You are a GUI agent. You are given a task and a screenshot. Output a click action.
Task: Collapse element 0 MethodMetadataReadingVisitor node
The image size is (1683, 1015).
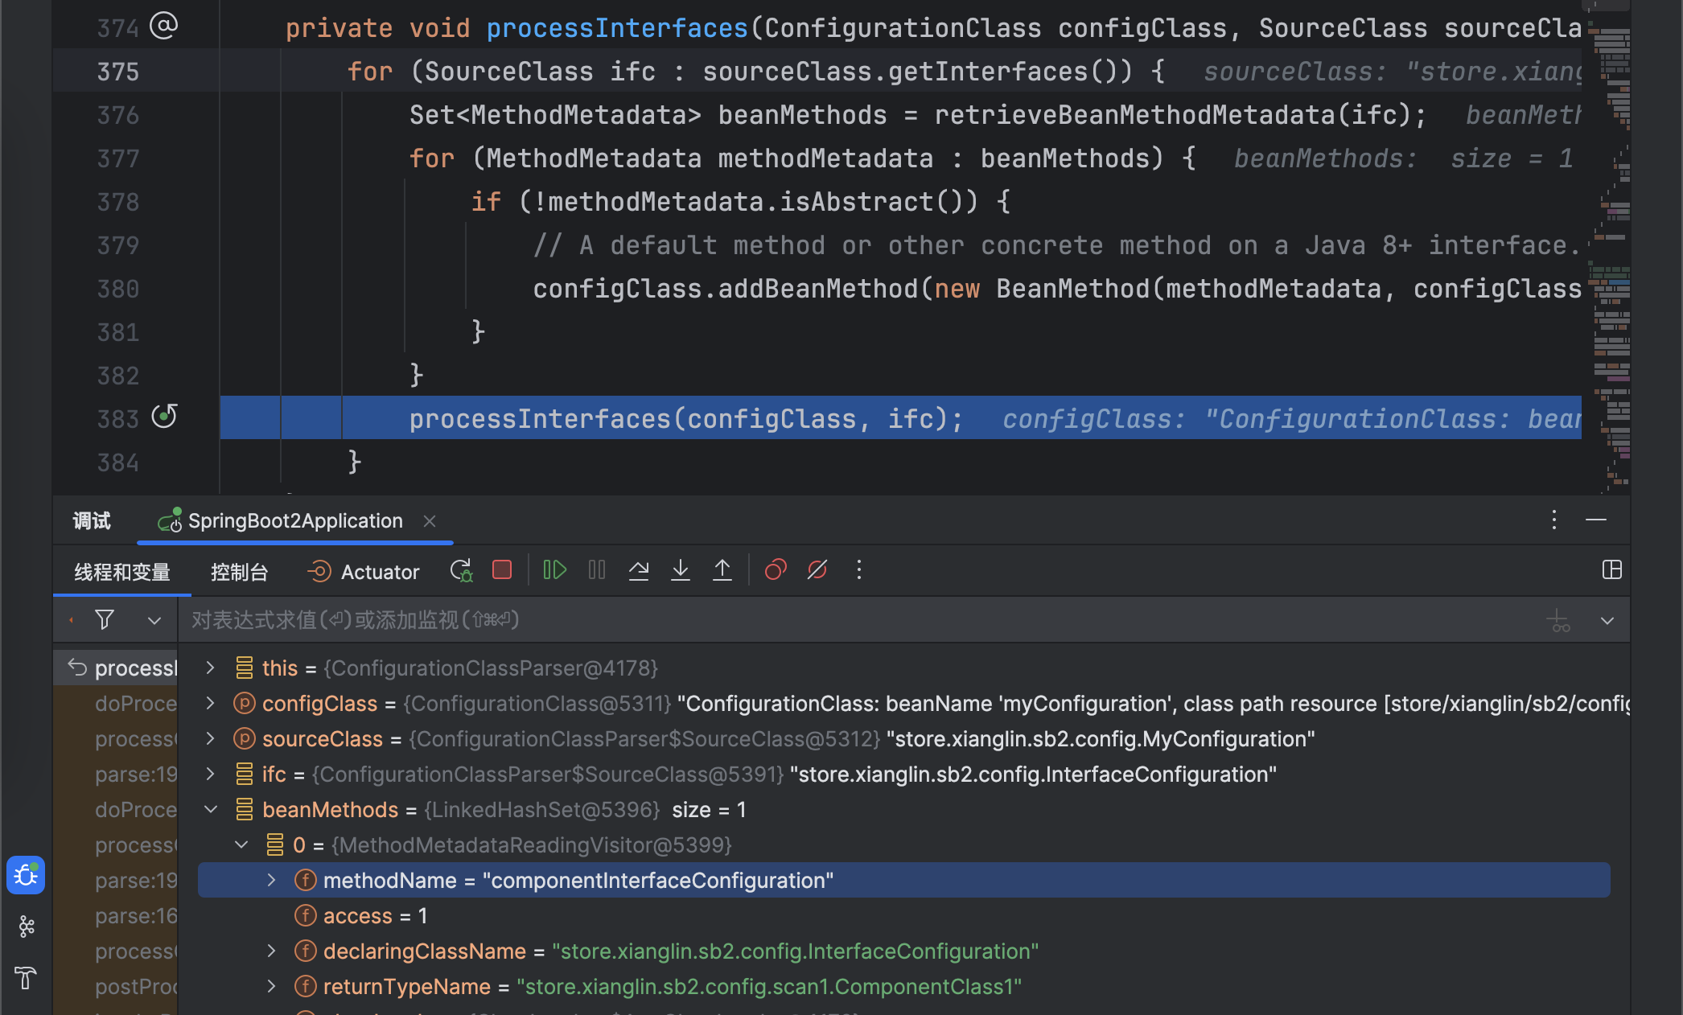[x=241, y=844]
